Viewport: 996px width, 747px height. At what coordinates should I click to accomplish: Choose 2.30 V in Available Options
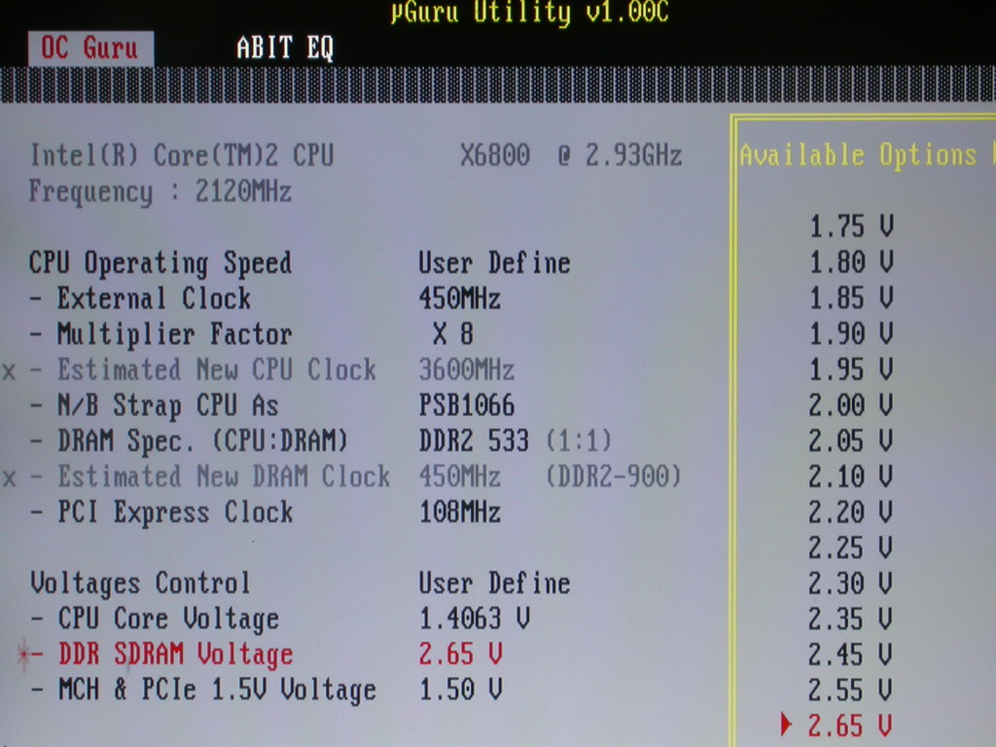[851, 583]
